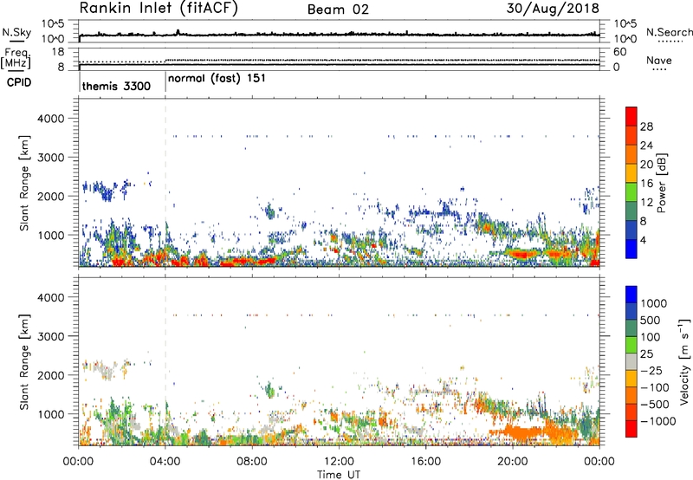Click the '16:00' time tick label

coord(425,462)
